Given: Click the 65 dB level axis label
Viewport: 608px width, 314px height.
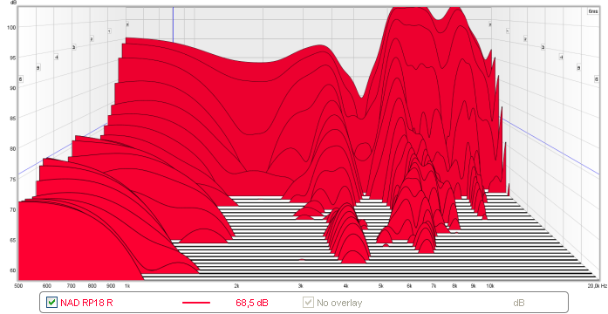Looking at the screenshot, I should (12, 240).
